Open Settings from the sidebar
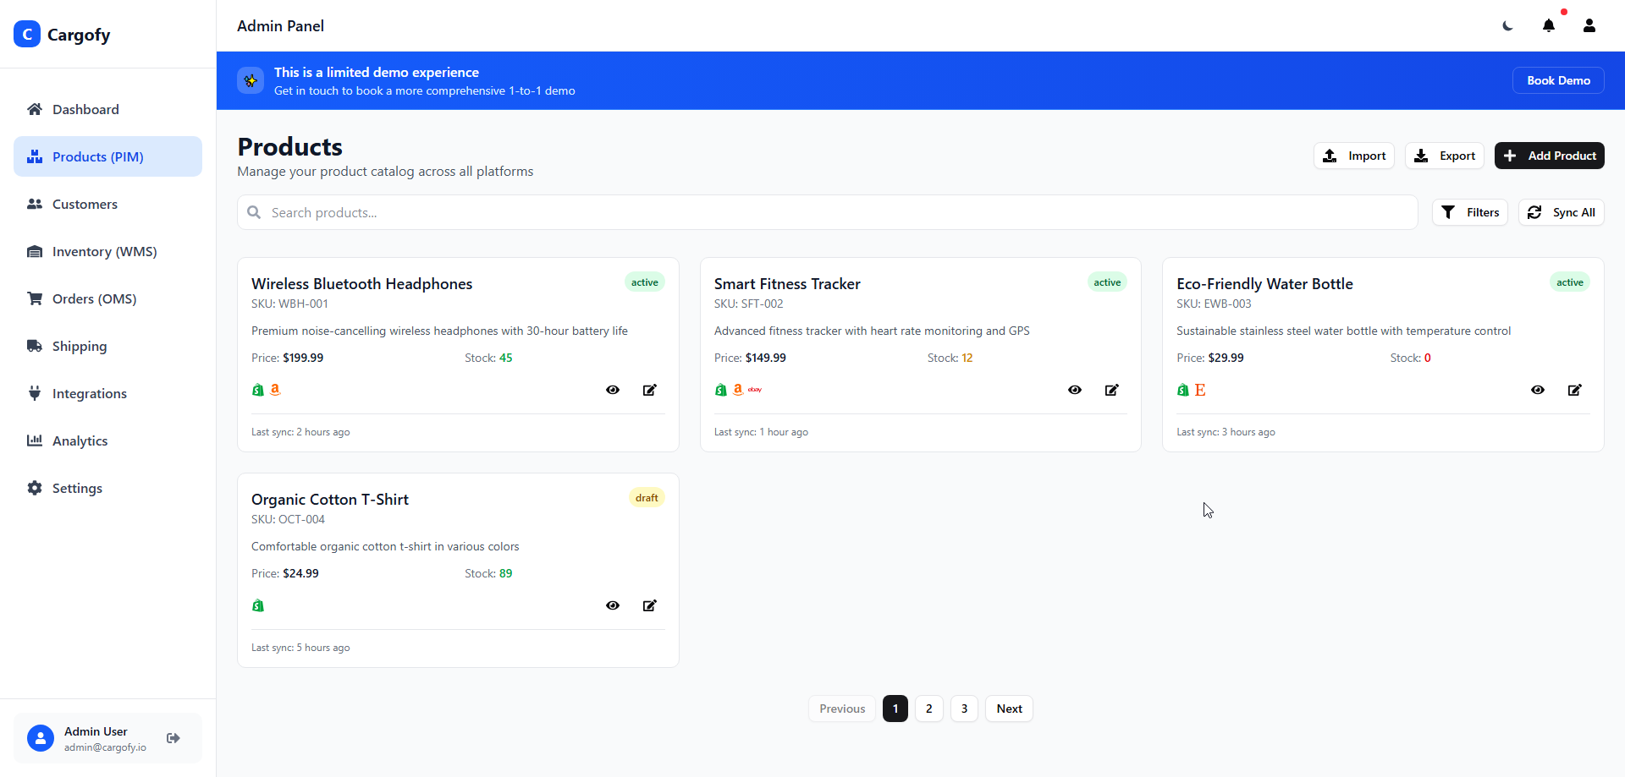The width and height of the screenshot is (1625, 777). [76, 488]
